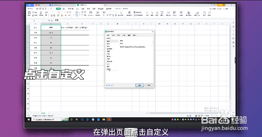The width and height of the screenshot is (262, 137).
Task: Click the Save icon in quick toolbar
Action: coord(38,8)
